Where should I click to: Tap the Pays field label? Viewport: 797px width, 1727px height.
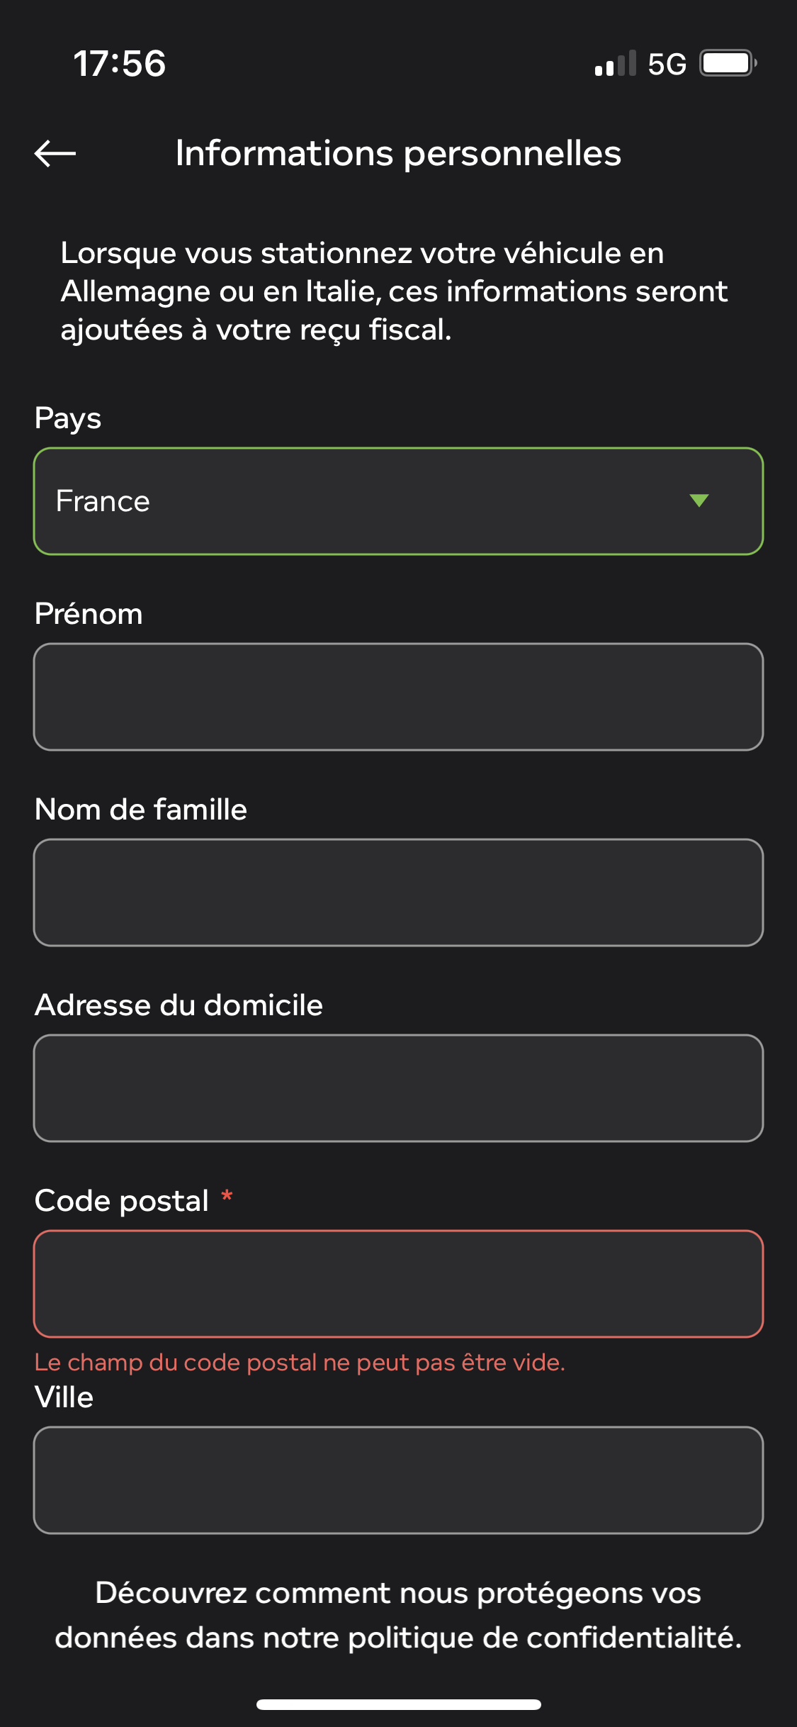(68, 418)
